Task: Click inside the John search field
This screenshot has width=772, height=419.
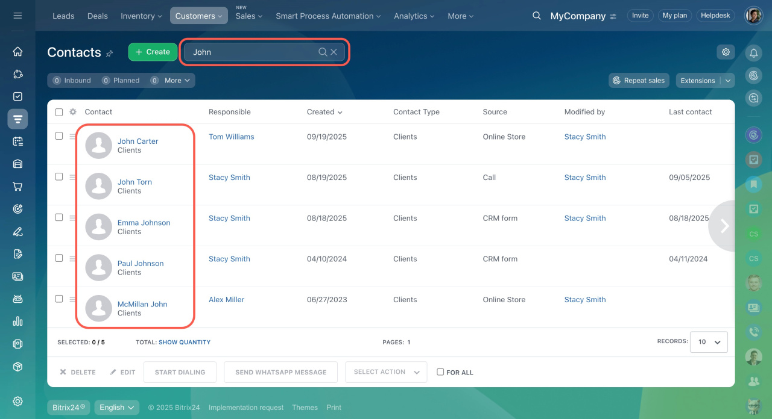Action: (253, 52)
